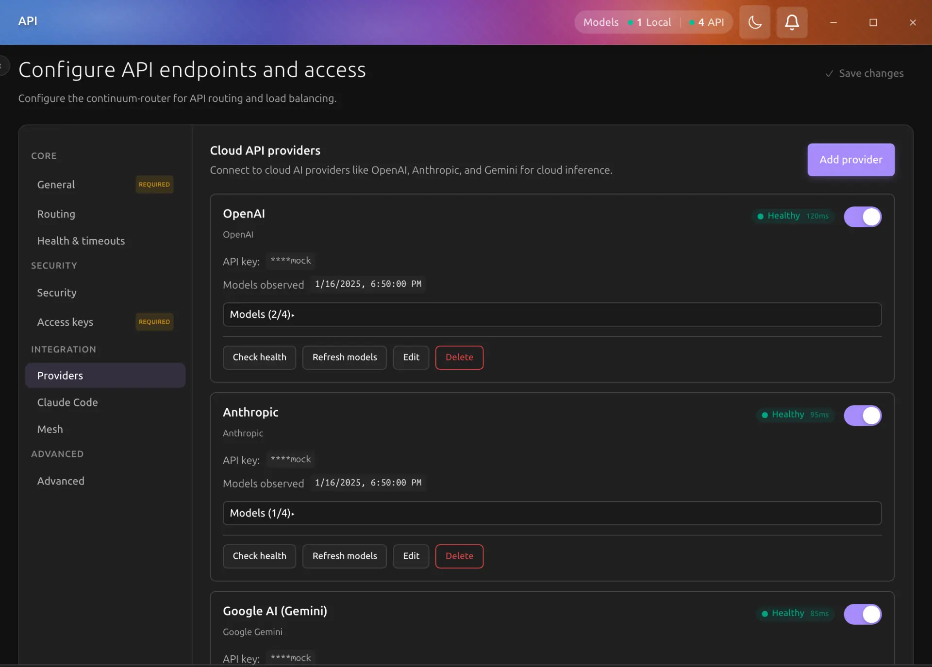Open the Claude Code integration section

(105, 402)
